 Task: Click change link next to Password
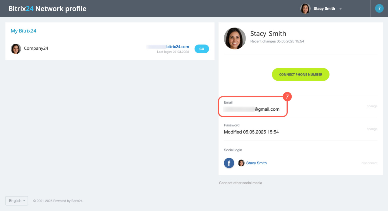click(372, 129)
